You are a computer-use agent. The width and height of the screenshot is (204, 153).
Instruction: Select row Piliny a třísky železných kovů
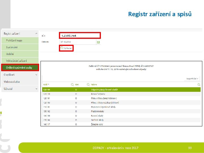(x=121, y=98)
